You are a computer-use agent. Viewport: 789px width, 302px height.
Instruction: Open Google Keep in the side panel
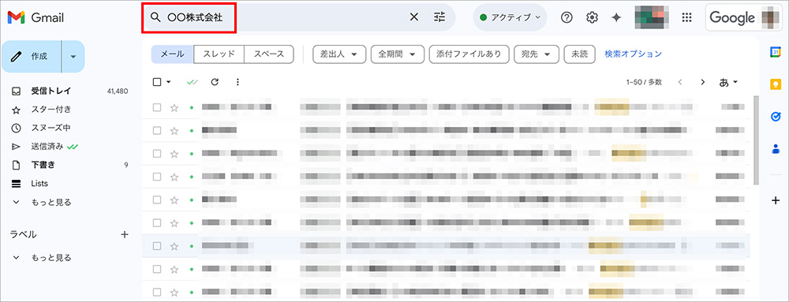(x=776, y=84)
